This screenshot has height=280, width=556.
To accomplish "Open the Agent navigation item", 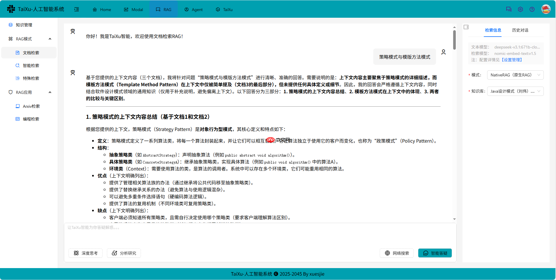I will click(x=193, y=9).
